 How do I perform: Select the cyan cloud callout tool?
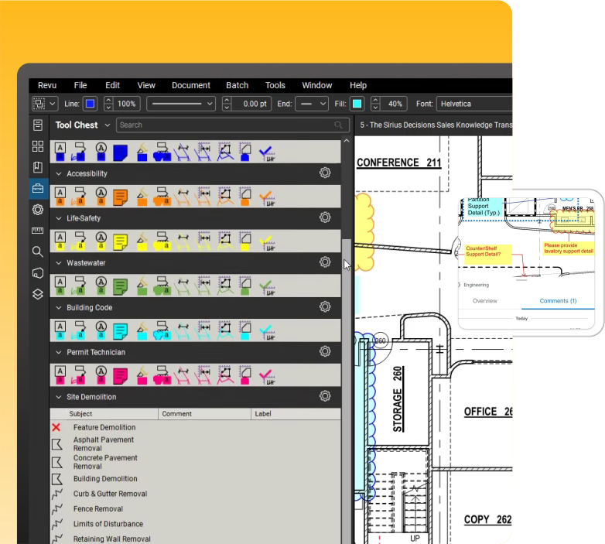162,331
